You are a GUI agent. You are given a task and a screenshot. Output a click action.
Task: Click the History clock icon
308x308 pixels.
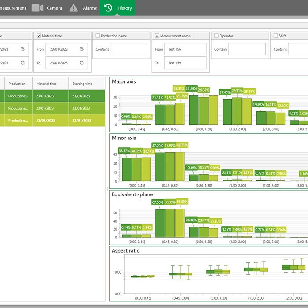tap(108, 8)
